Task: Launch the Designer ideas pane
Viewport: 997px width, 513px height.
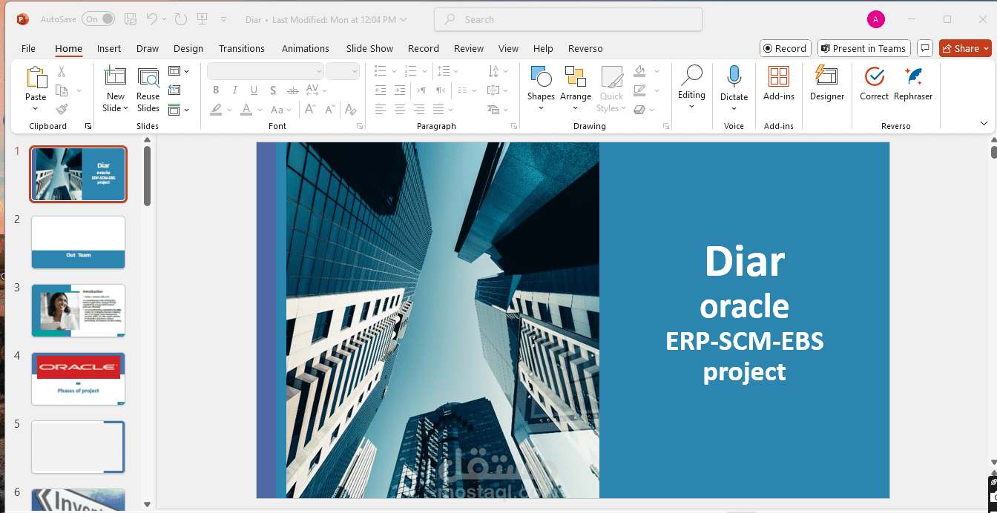Action: point(827,83)
